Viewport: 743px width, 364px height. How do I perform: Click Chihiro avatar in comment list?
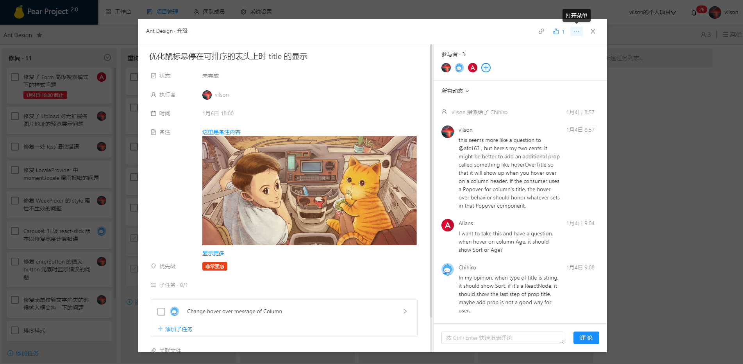[x=448, y=269]
